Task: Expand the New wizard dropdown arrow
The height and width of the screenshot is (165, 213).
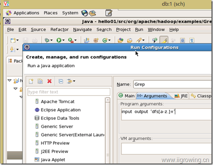Action: point(17,40)
